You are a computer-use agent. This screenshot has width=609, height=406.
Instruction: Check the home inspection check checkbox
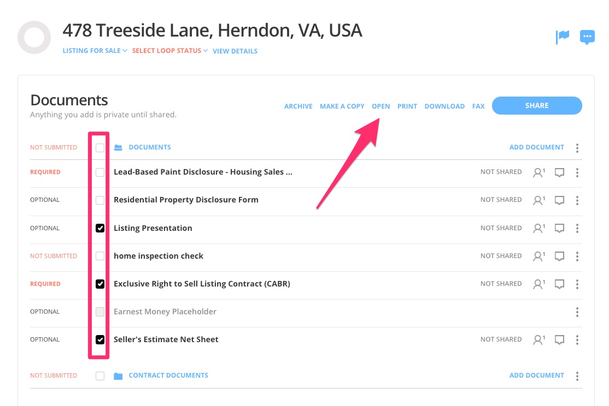(100, 256)
